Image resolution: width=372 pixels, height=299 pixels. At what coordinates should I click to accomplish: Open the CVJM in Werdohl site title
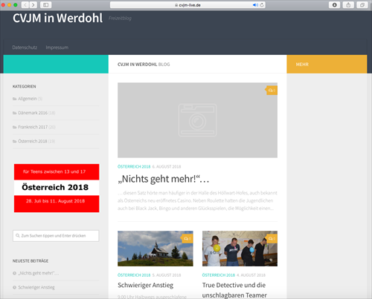[x=57, y=18]
